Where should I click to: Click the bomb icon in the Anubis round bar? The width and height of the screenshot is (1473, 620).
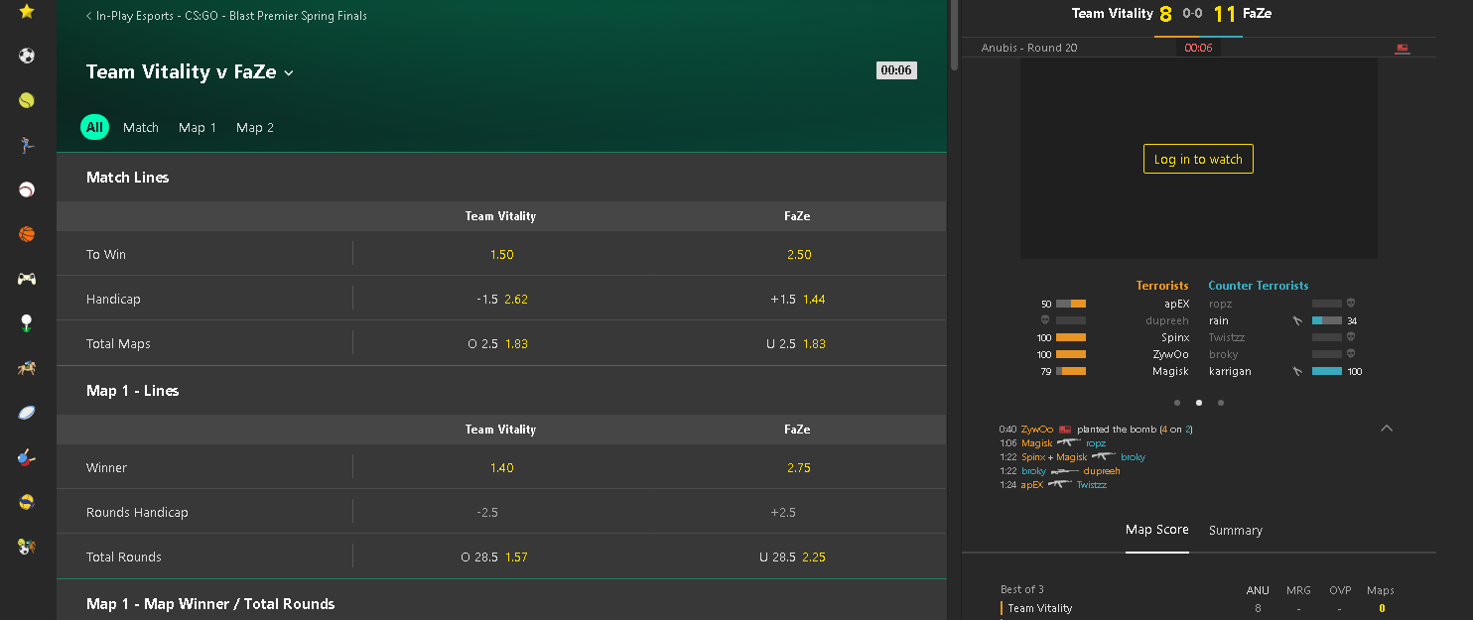pyautogui.click(x=1403, y=48)
